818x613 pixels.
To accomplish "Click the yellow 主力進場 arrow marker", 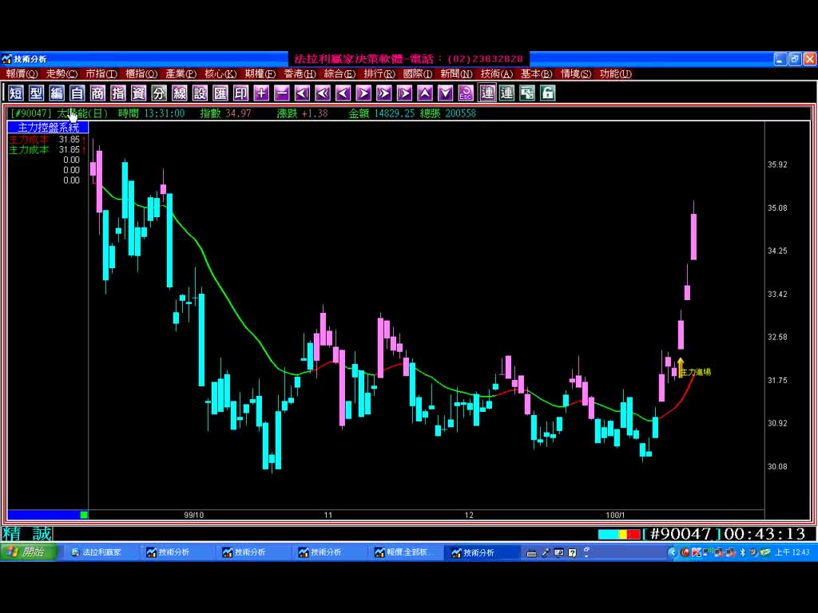I will tap(681, 367).
